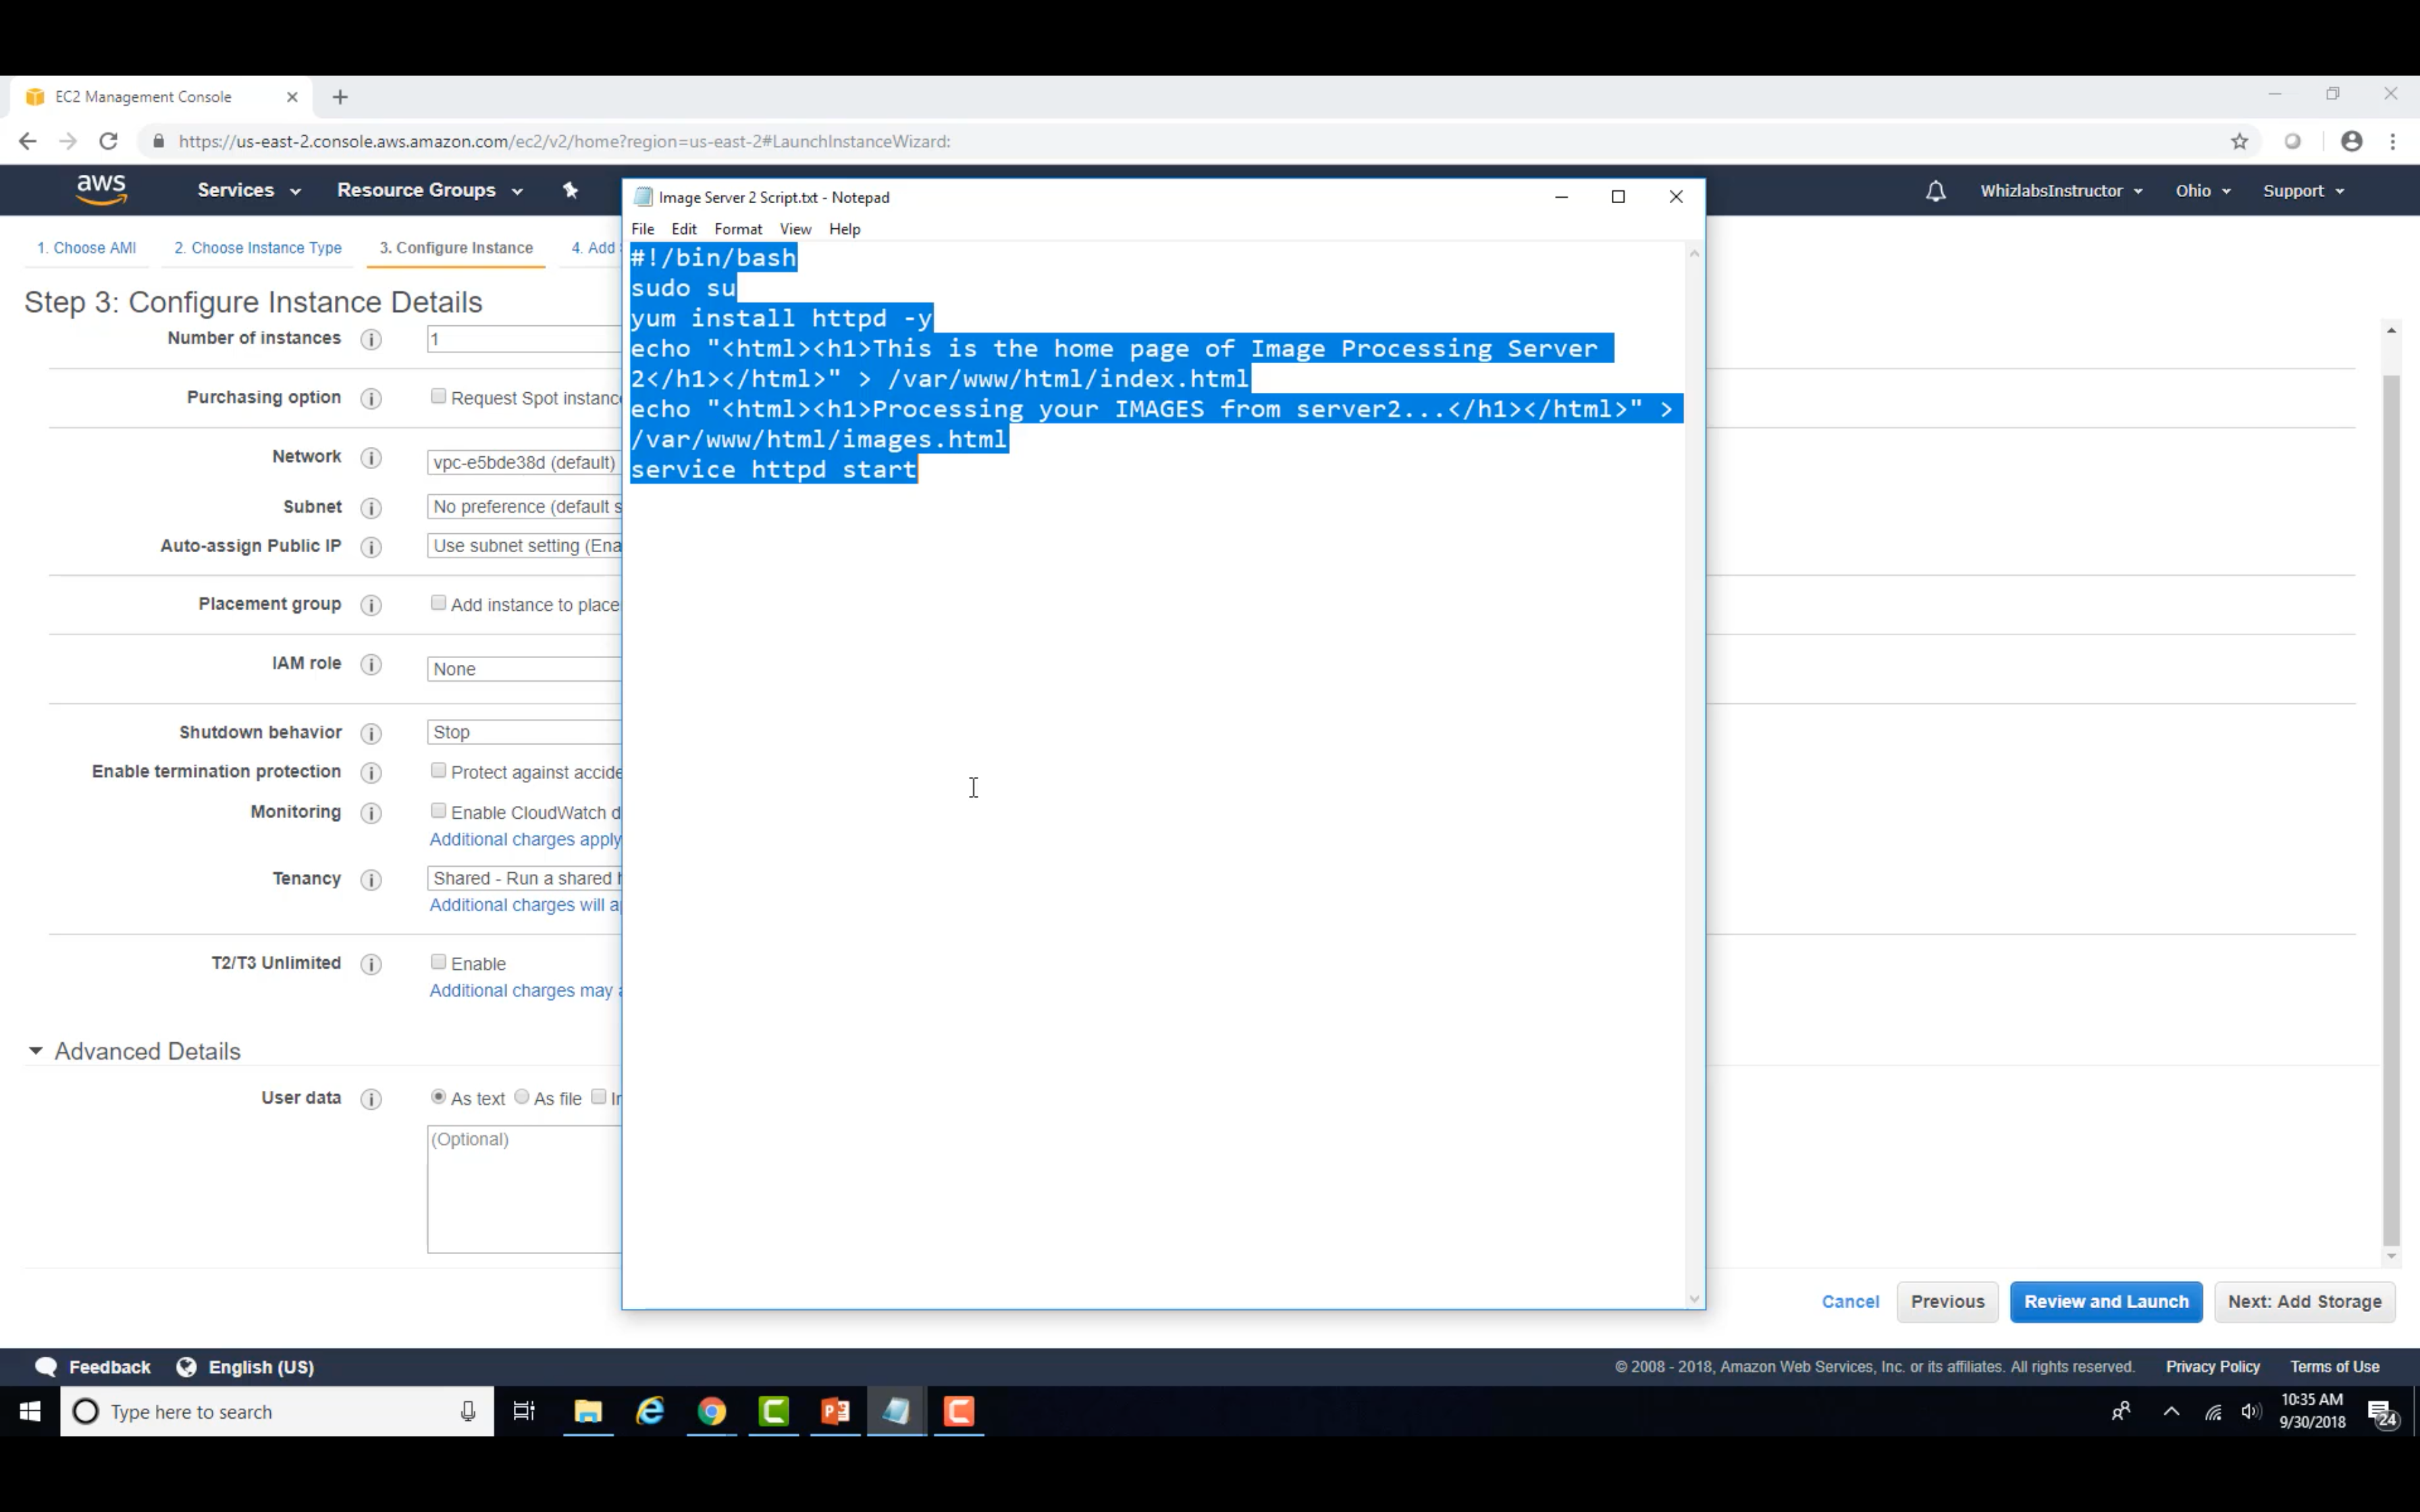Image resolution: width=2420 pixels, height=1512 pixels.
Task: Click the pin shortcuts icon in AWS navbar
Action: click(x=570, y=190)
